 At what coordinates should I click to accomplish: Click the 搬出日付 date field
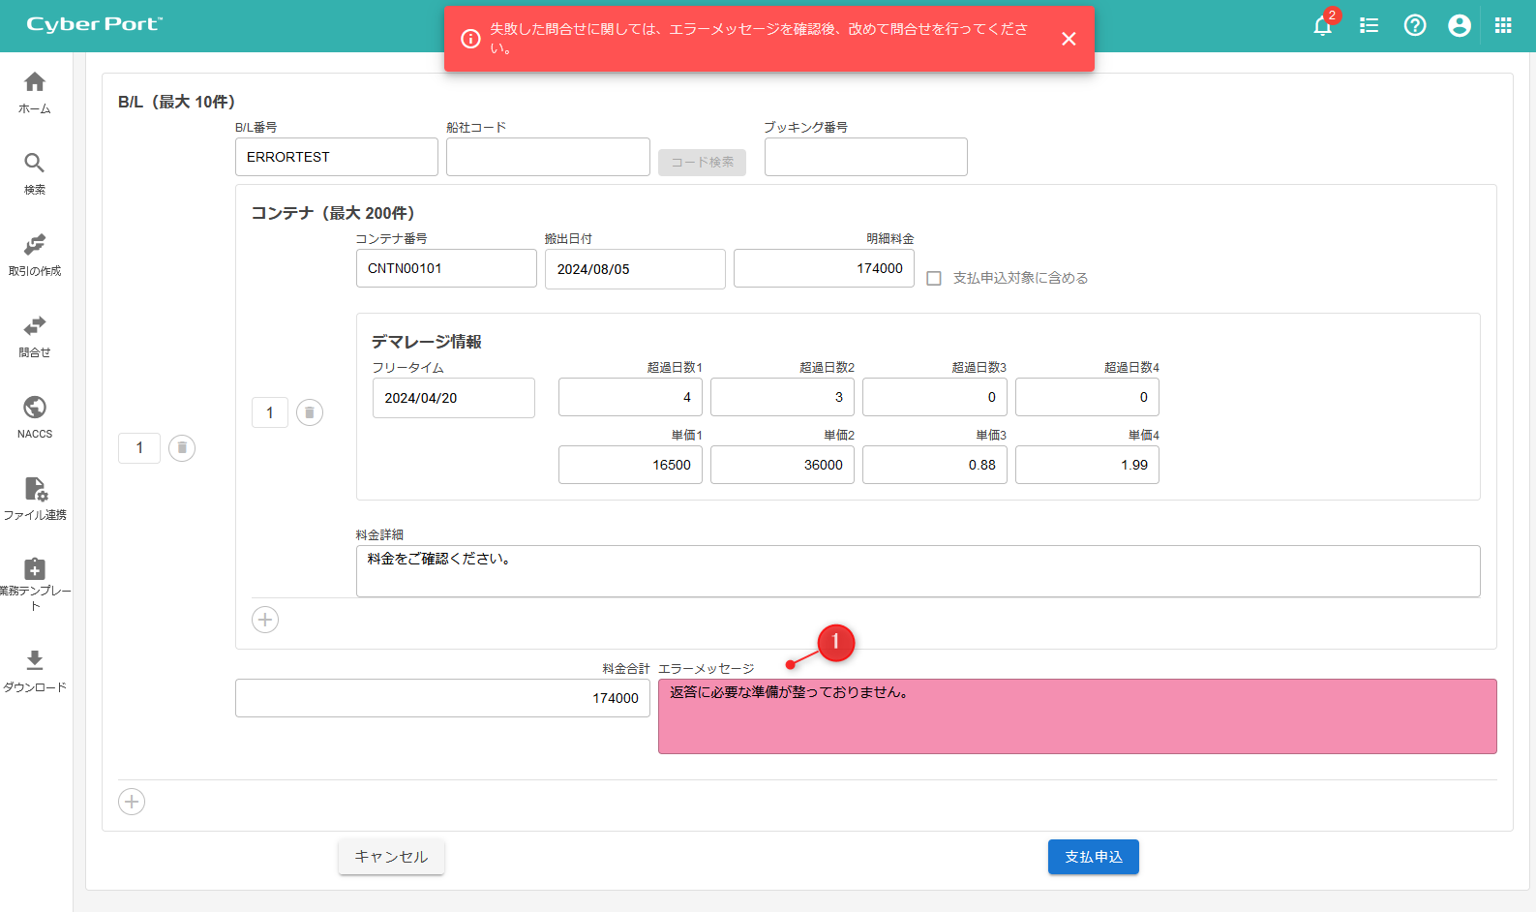click(634, 269)
